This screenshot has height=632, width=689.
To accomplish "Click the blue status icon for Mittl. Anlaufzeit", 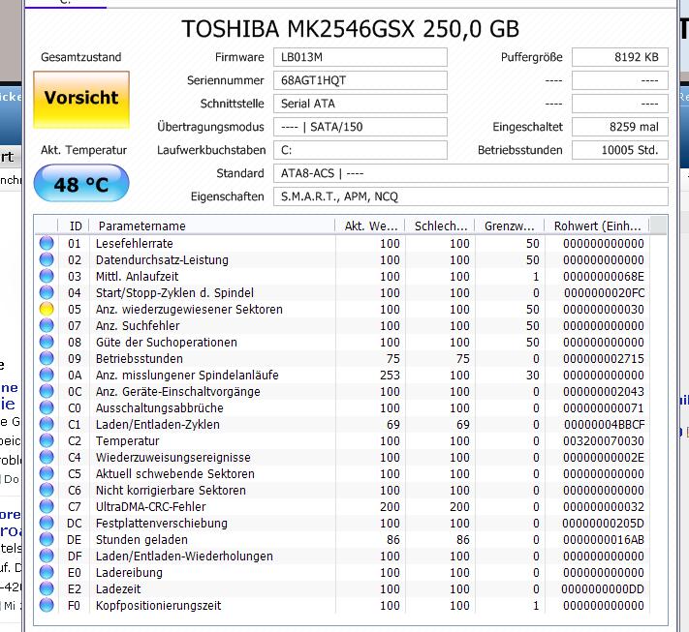I will click(47, 276).
